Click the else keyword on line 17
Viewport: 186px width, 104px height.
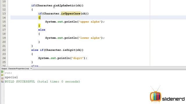(42, 30)
